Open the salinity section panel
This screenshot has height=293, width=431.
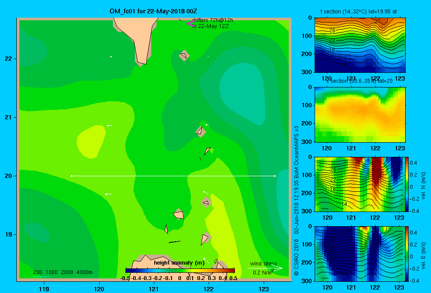360,115
